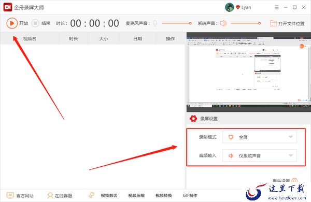Adjust the 麦克风声音 volume slider
The image size is (311, 202).
176,23
